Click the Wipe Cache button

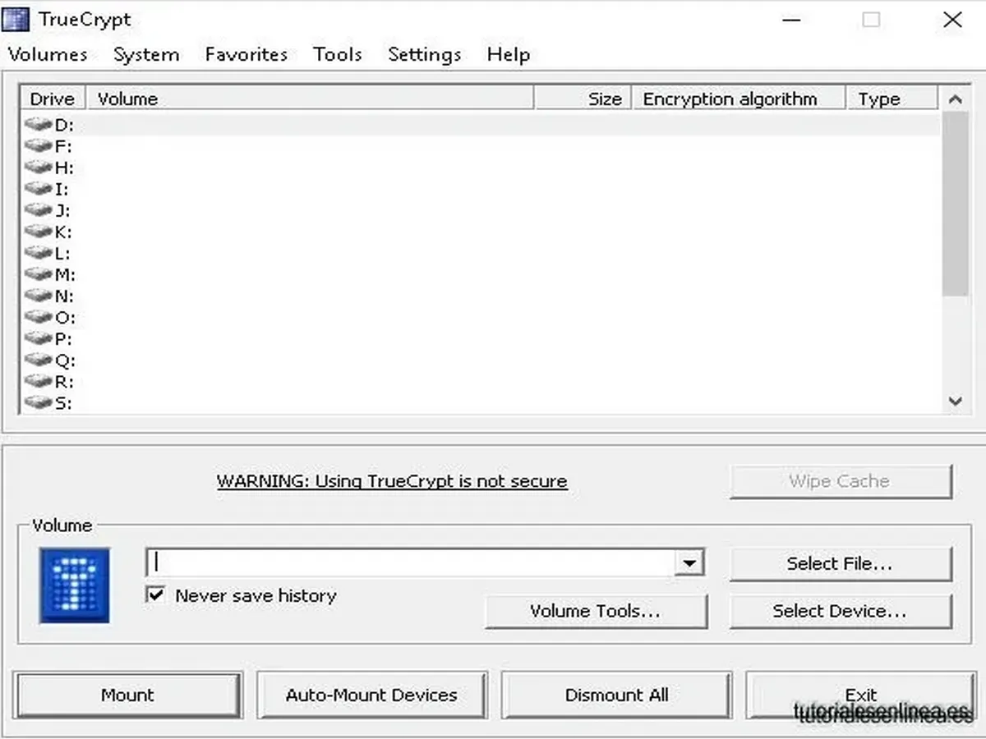click(840, 481)
